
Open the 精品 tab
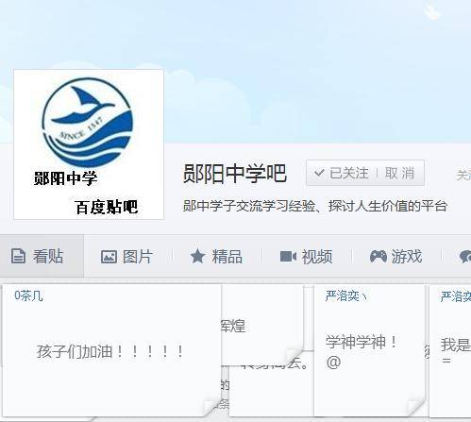pos(216,256)
